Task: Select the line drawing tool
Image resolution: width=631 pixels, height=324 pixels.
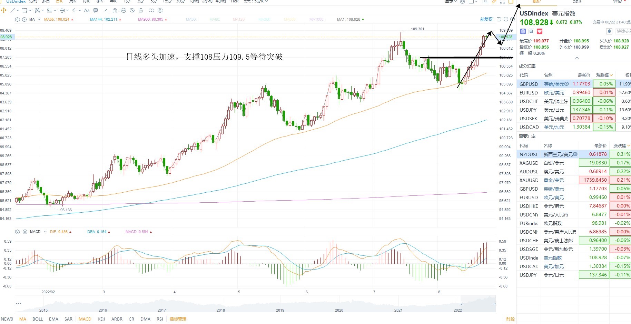Action: point(12,10)
